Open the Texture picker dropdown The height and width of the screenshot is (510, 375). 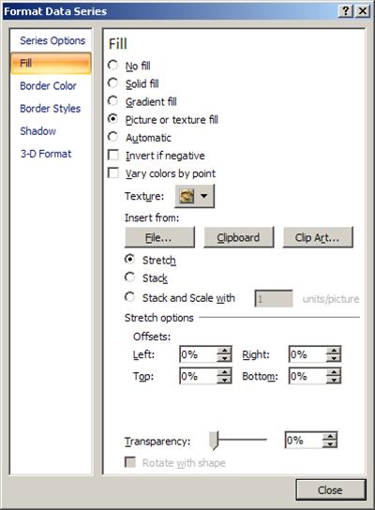(x=194, y=196)
